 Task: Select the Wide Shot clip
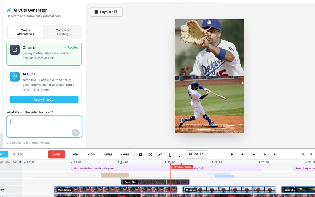298,189
